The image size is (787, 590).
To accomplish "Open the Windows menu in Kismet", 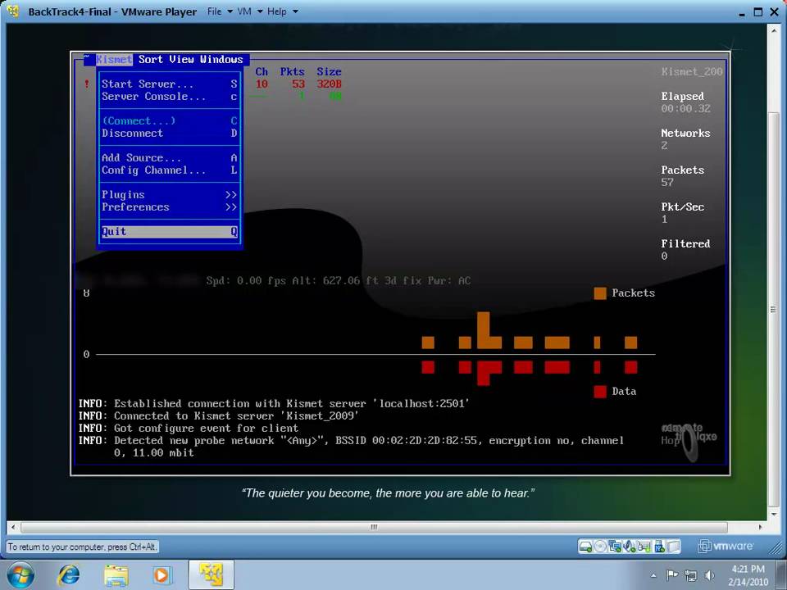I will 221,60.
